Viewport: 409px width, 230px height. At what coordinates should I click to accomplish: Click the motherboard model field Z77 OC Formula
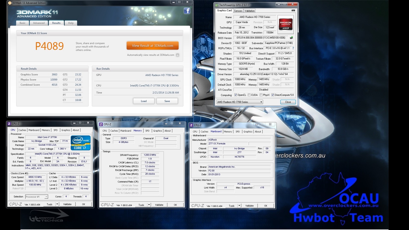point(228,144)
